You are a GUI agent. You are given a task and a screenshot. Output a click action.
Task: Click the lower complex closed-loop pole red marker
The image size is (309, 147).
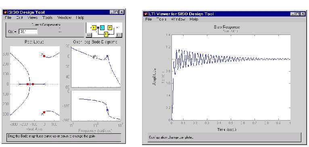pos(44,112)
